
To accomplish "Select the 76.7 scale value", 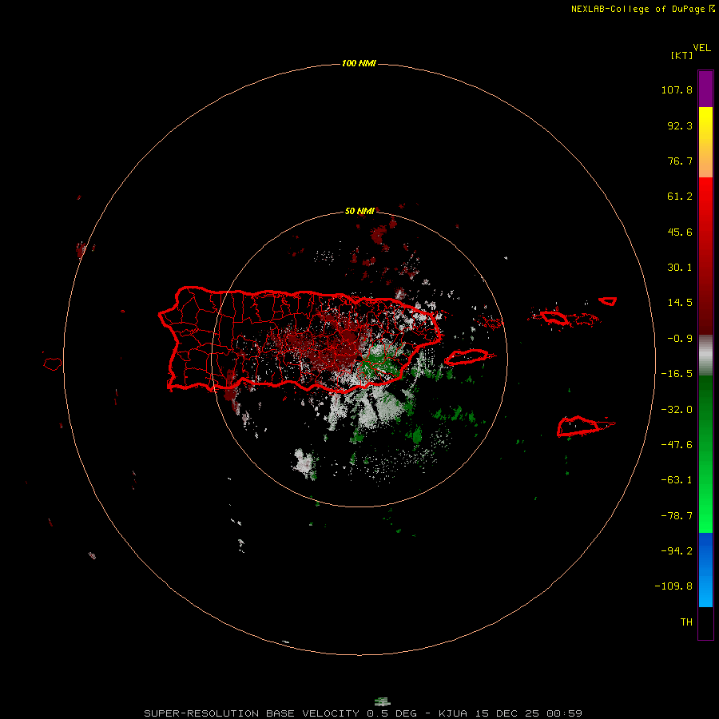I will pos(680,161).
